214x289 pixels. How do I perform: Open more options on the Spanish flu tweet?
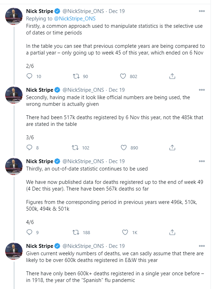202,246
